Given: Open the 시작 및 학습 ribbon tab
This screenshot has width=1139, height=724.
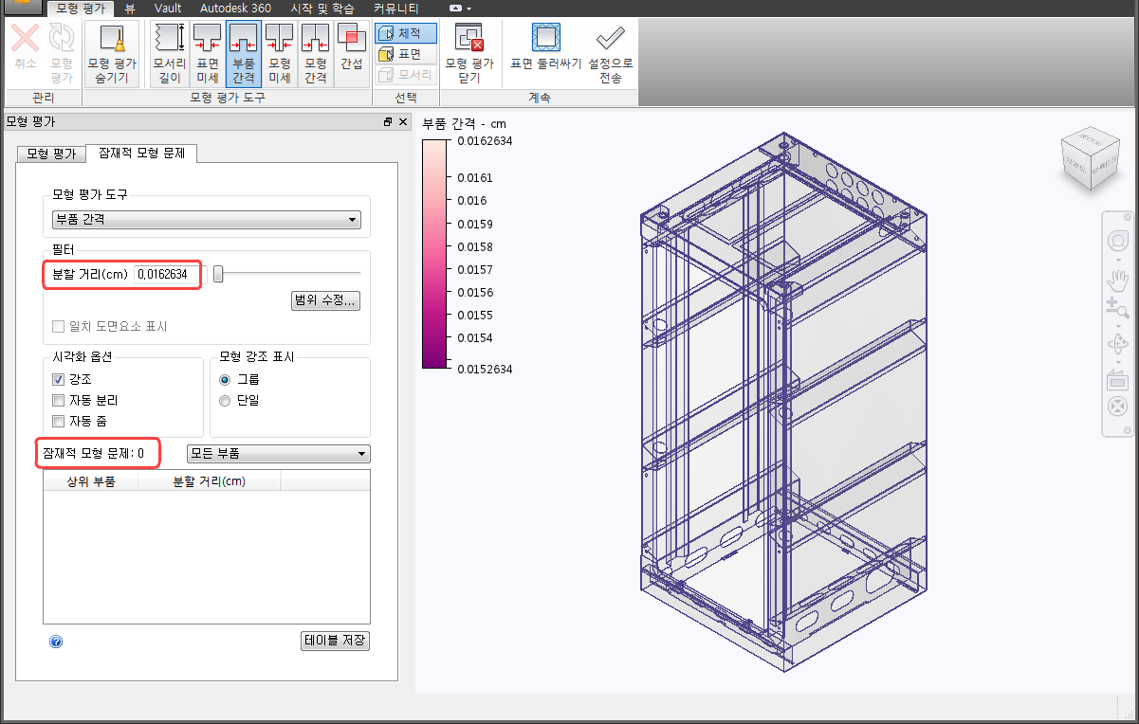Looking at the screenshot, I should point(322,9).
